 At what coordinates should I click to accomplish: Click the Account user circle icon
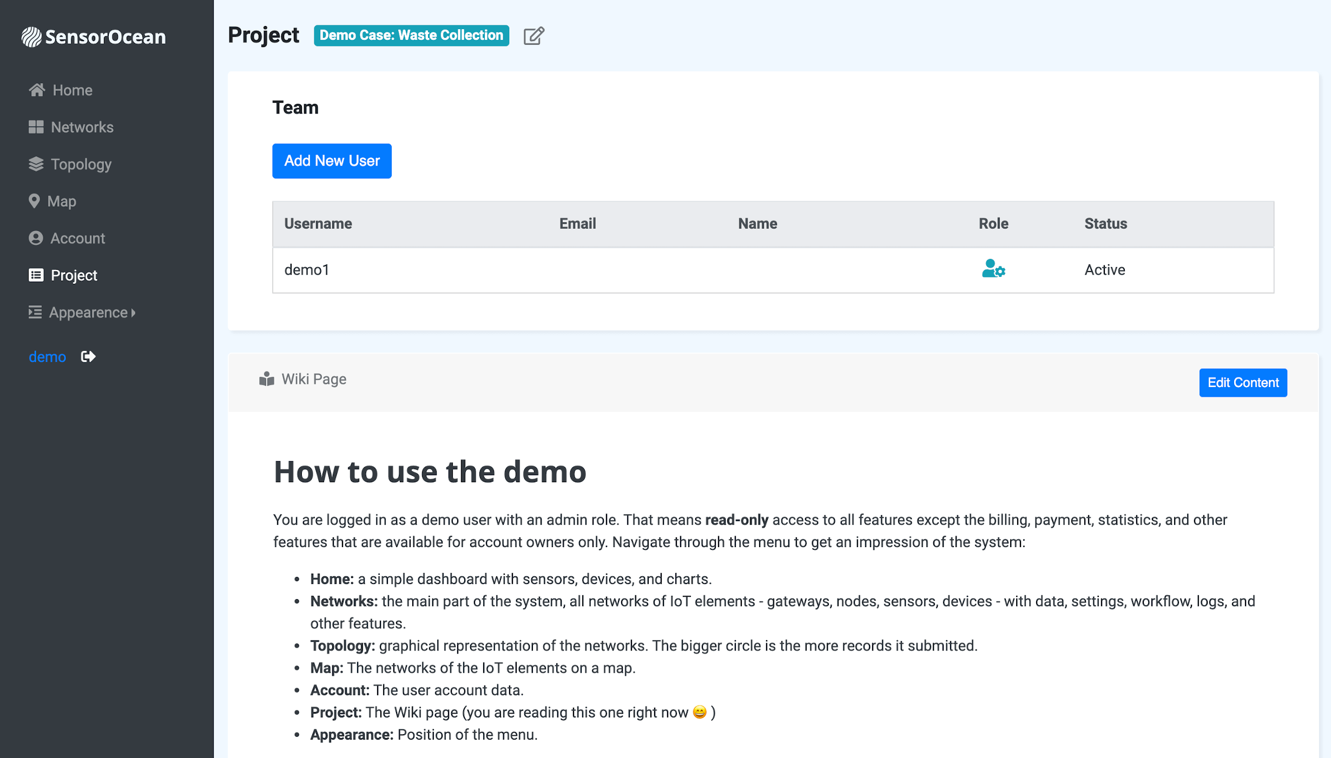(36, 238)
